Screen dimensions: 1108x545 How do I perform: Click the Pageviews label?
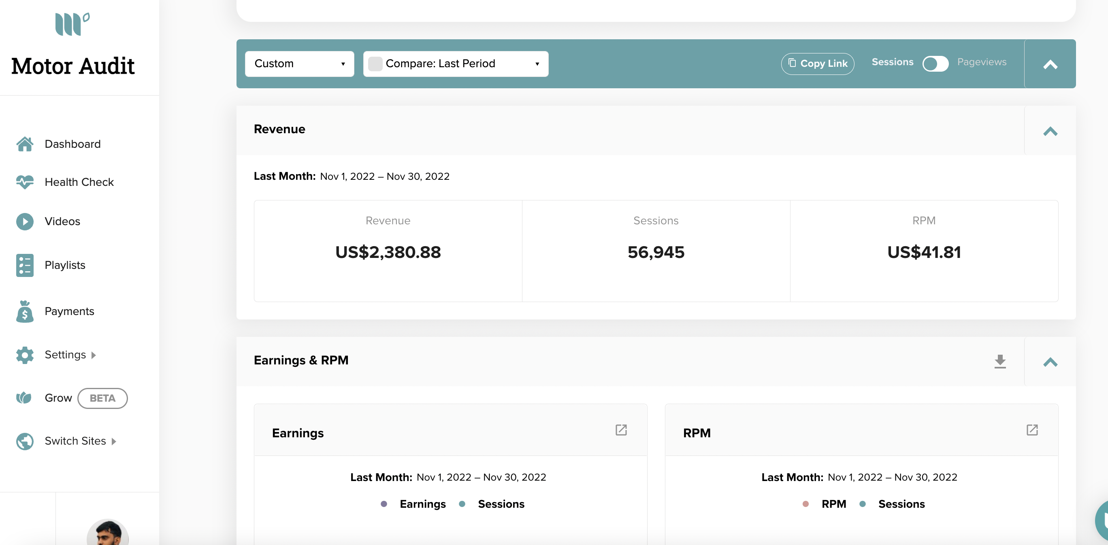pos(982,62)
